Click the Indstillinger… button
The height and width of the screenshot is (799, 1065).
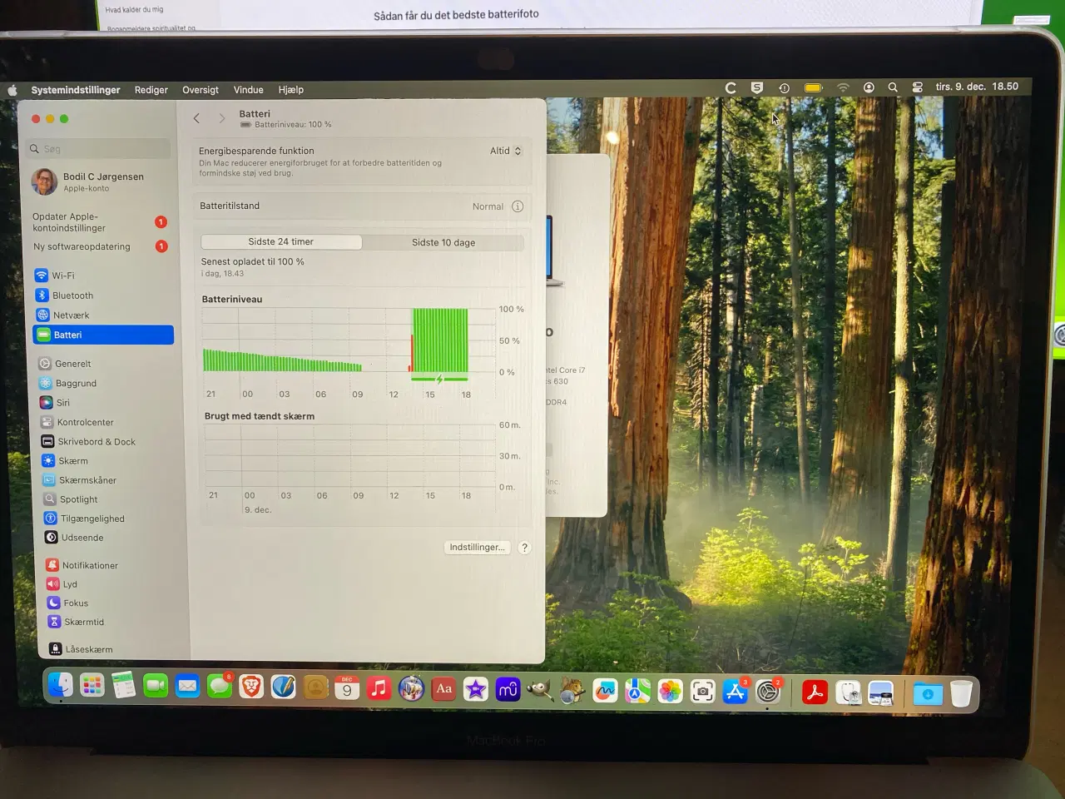(476, 547)
